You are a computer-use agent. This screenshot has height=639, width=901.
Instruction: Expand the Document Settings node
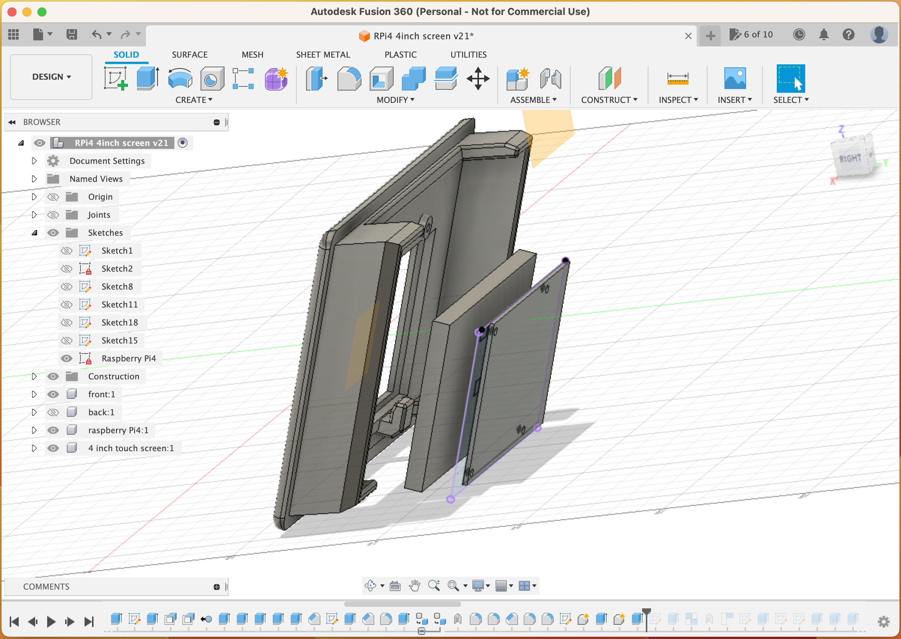point(34,161)
